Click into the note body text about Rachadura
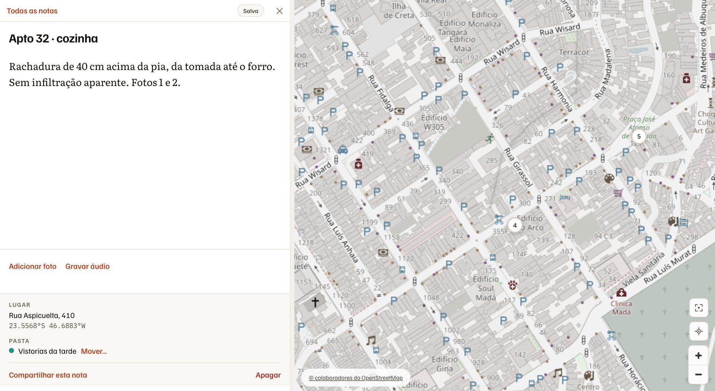The image size is (715, 391). point(142,74)
